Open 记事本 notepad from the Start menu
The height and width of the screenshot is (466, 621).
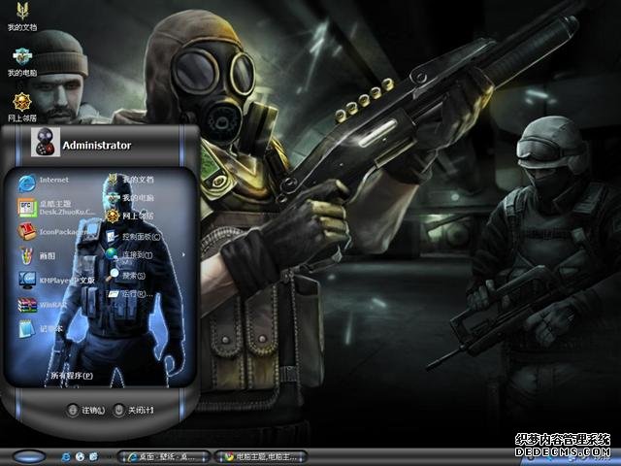pyautogui.click(x=41, y=329)
